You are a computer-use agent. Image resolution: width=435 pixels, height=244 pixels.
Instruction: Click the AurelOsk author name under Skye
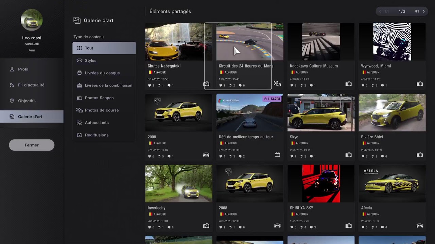coord(302,143)
